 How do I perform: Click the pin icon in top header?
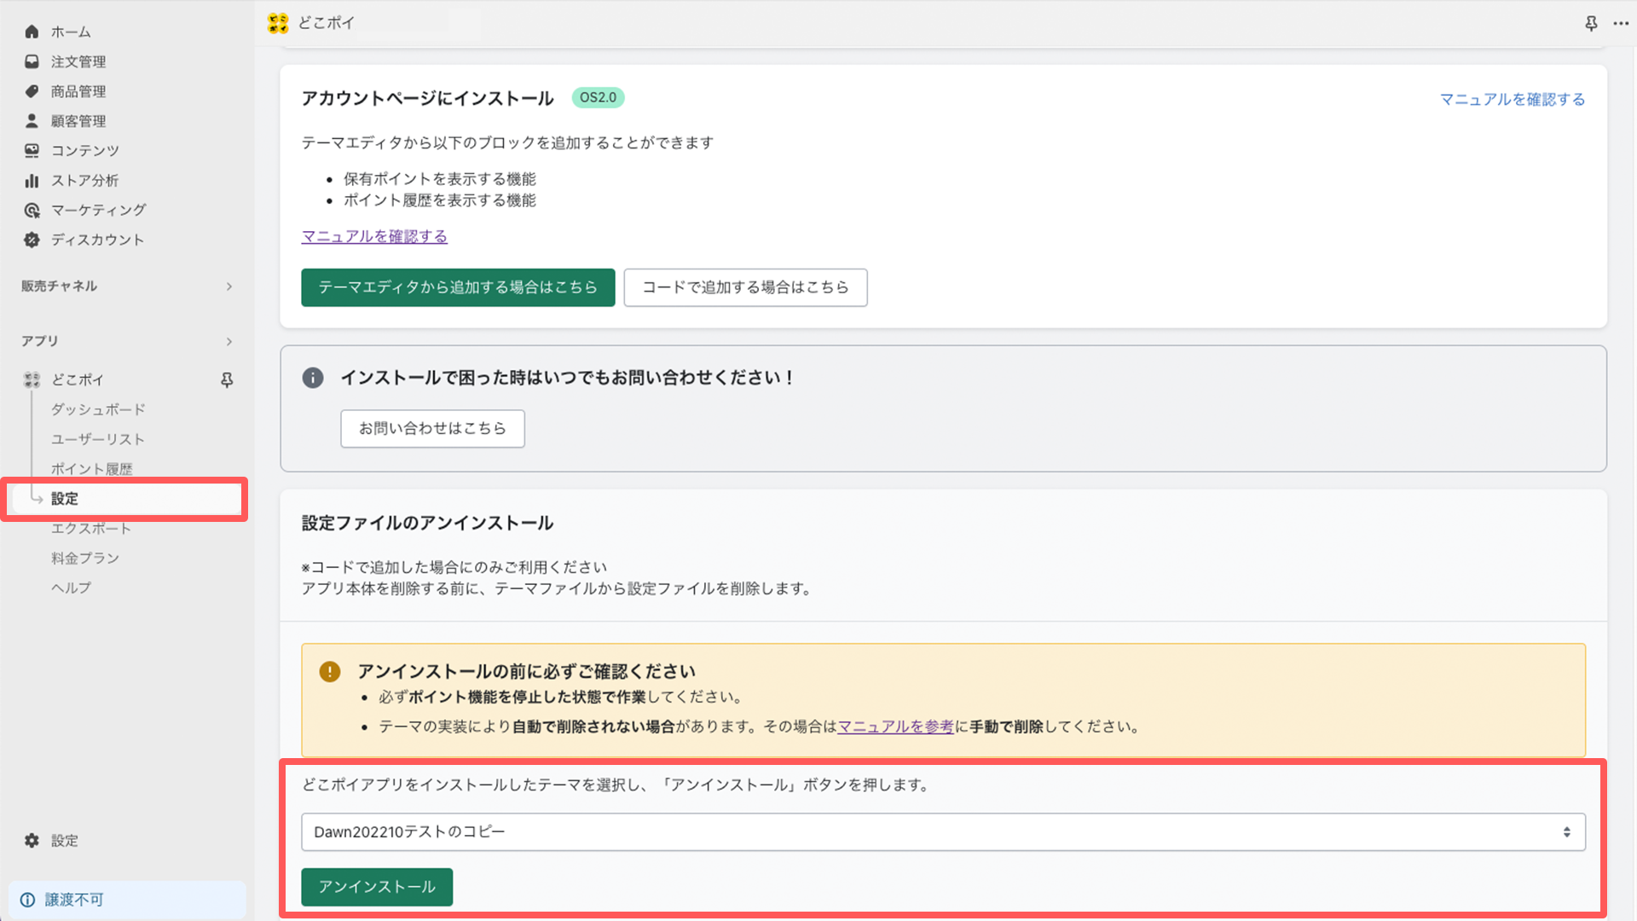point(1591,23)
